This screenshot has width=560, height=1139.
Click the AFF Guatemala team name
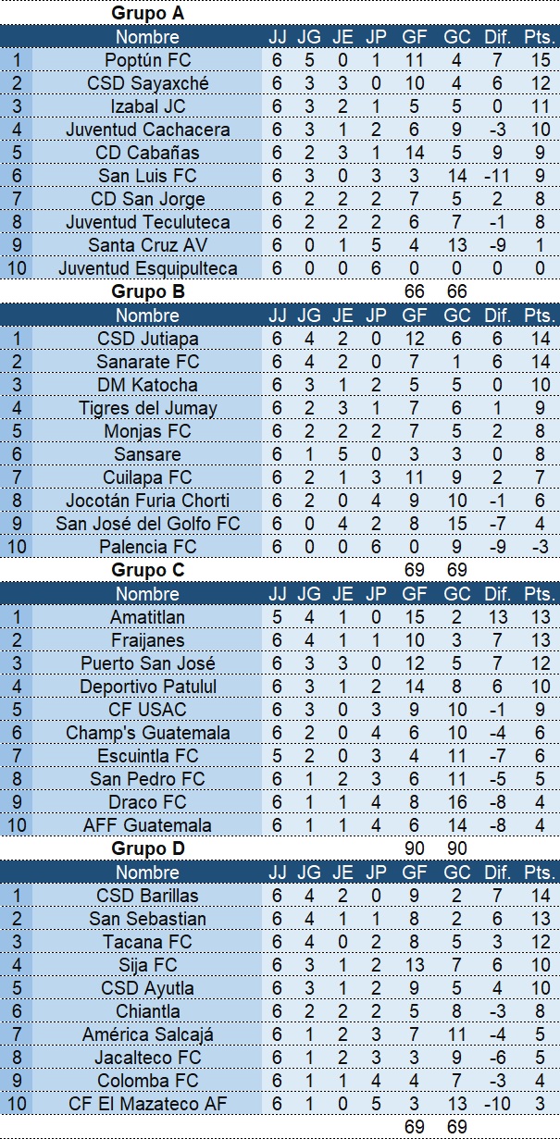(x=147, y=825)
